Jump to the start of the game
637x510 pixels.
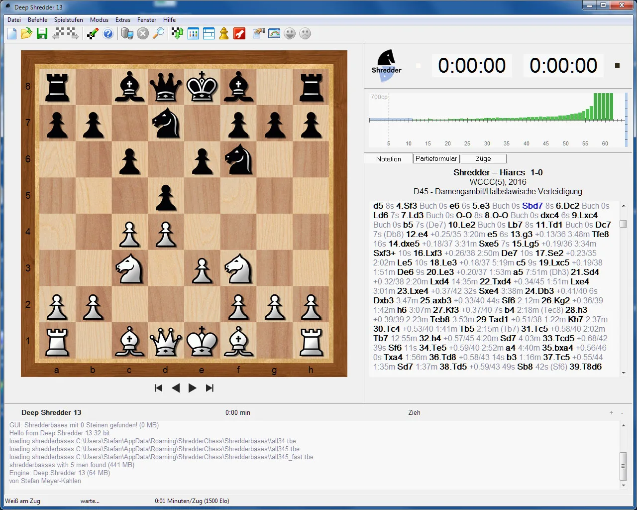[159, 388]
